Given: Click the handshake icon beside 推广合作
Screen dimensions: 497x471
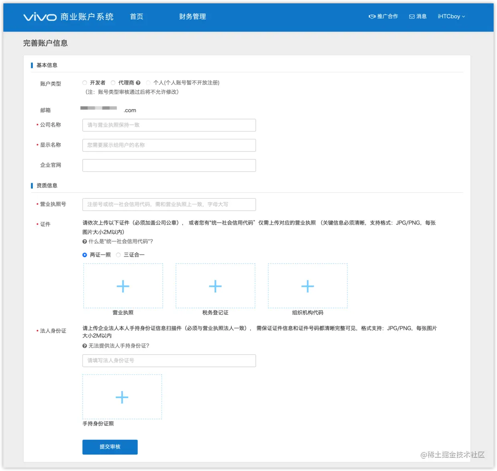Looking at the screenshot, I should pyautogui.click(x=372, y=16).
